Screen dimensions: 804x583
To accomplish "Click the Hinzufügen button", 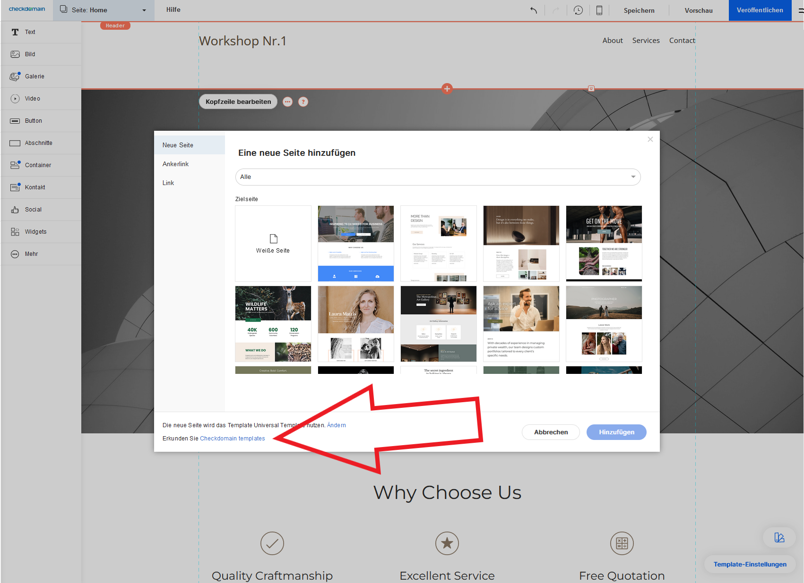I will click(616, 432).
